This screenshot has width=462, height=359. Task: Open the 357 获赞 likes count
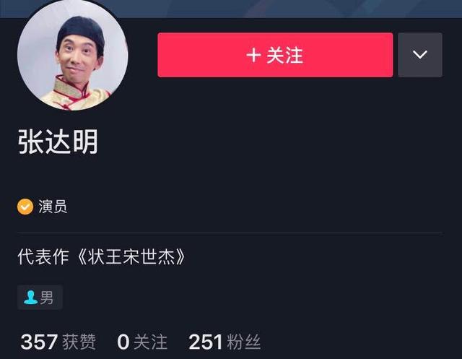pyautogui.click(x=58, y=342)
